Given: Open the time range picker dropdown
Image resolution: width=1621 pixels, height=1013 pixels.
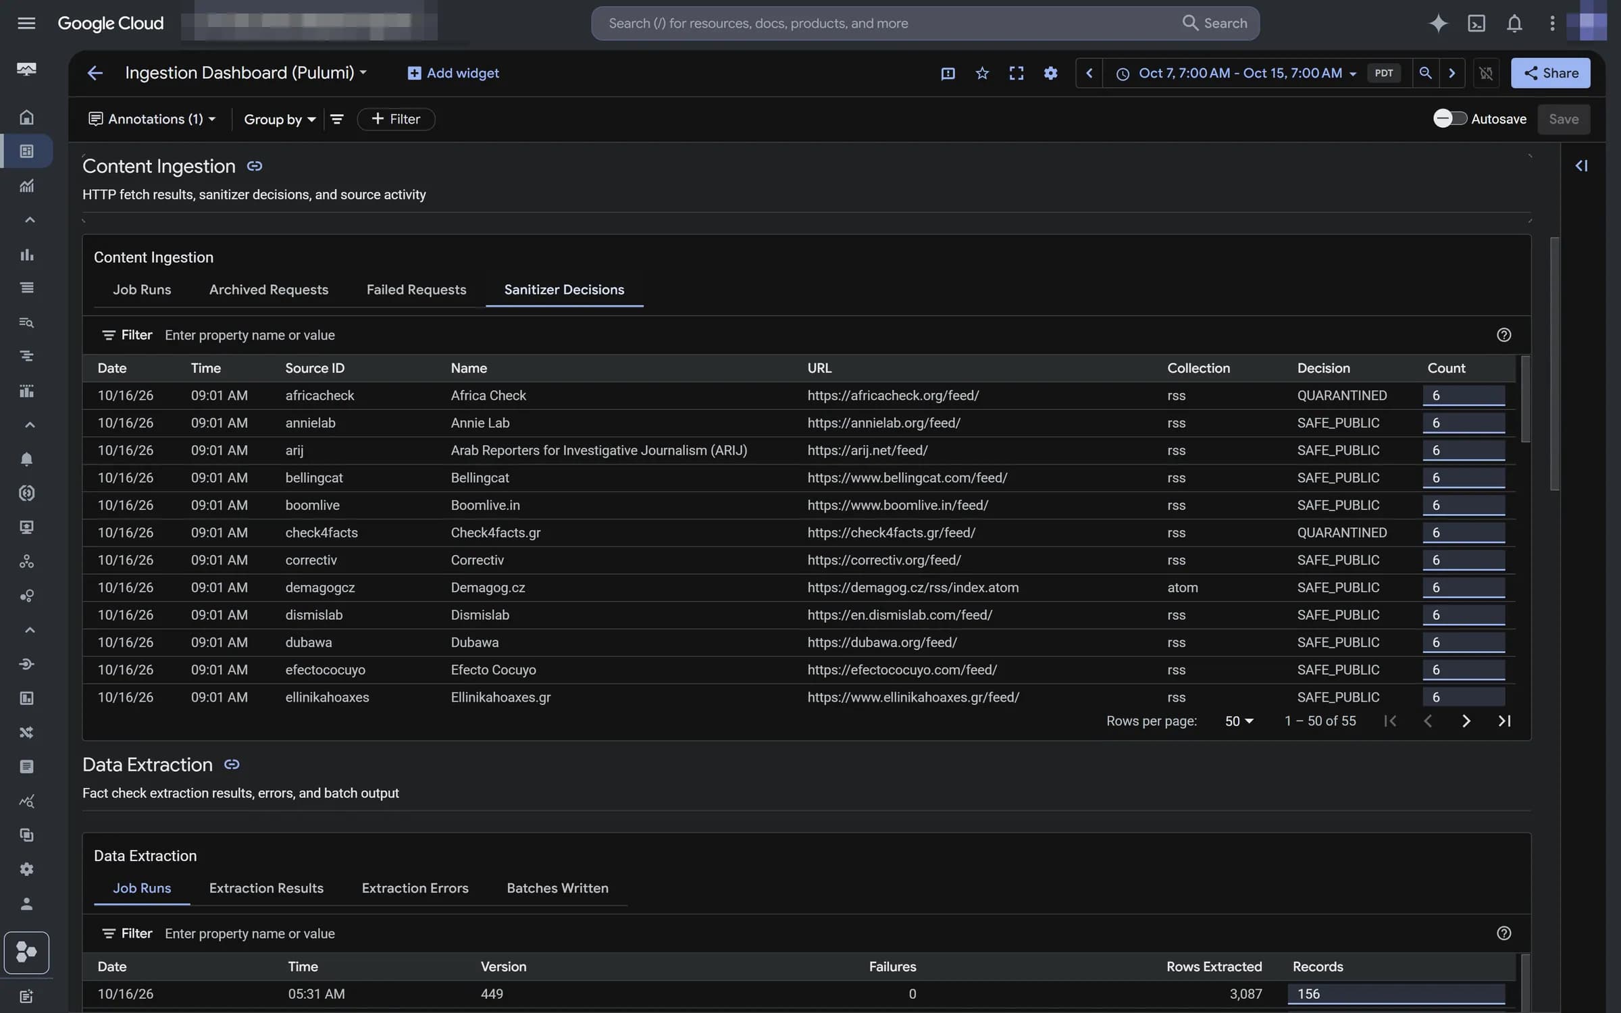Looking at the screenshot, I should (x=1239, y=73).
